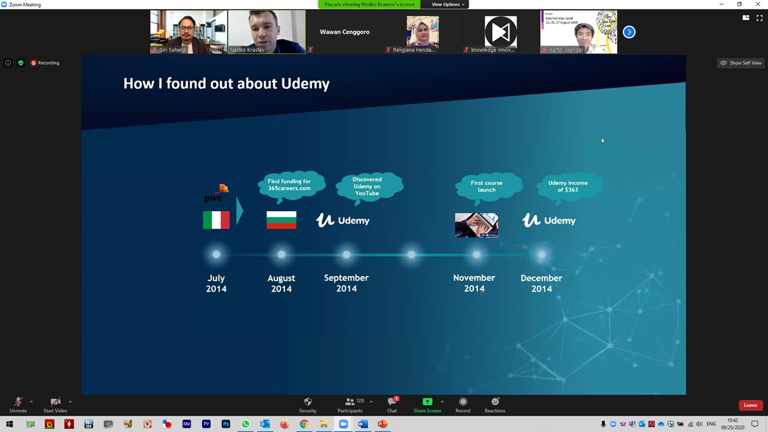This screenshot has width=768, height=432.
Task: Open Google Chrome from taskbar
Action: coord(304,424)
